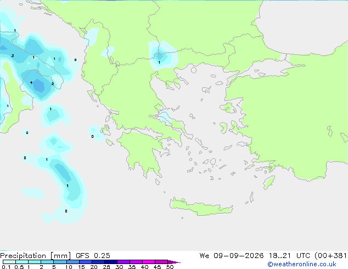Click the 15–20 mm blue legend swatch
This screenshot has height=269, width=348.
86,262
